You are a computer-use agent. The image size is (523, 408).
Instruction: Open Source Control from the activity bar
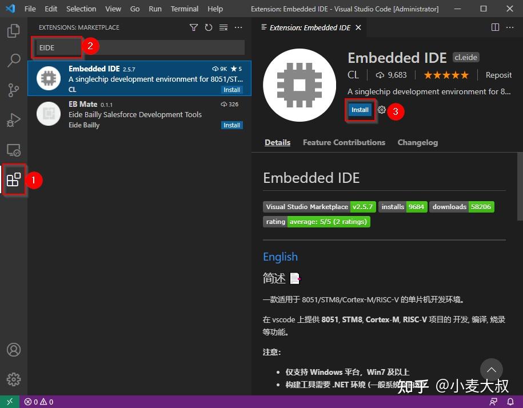coord(13,90)
